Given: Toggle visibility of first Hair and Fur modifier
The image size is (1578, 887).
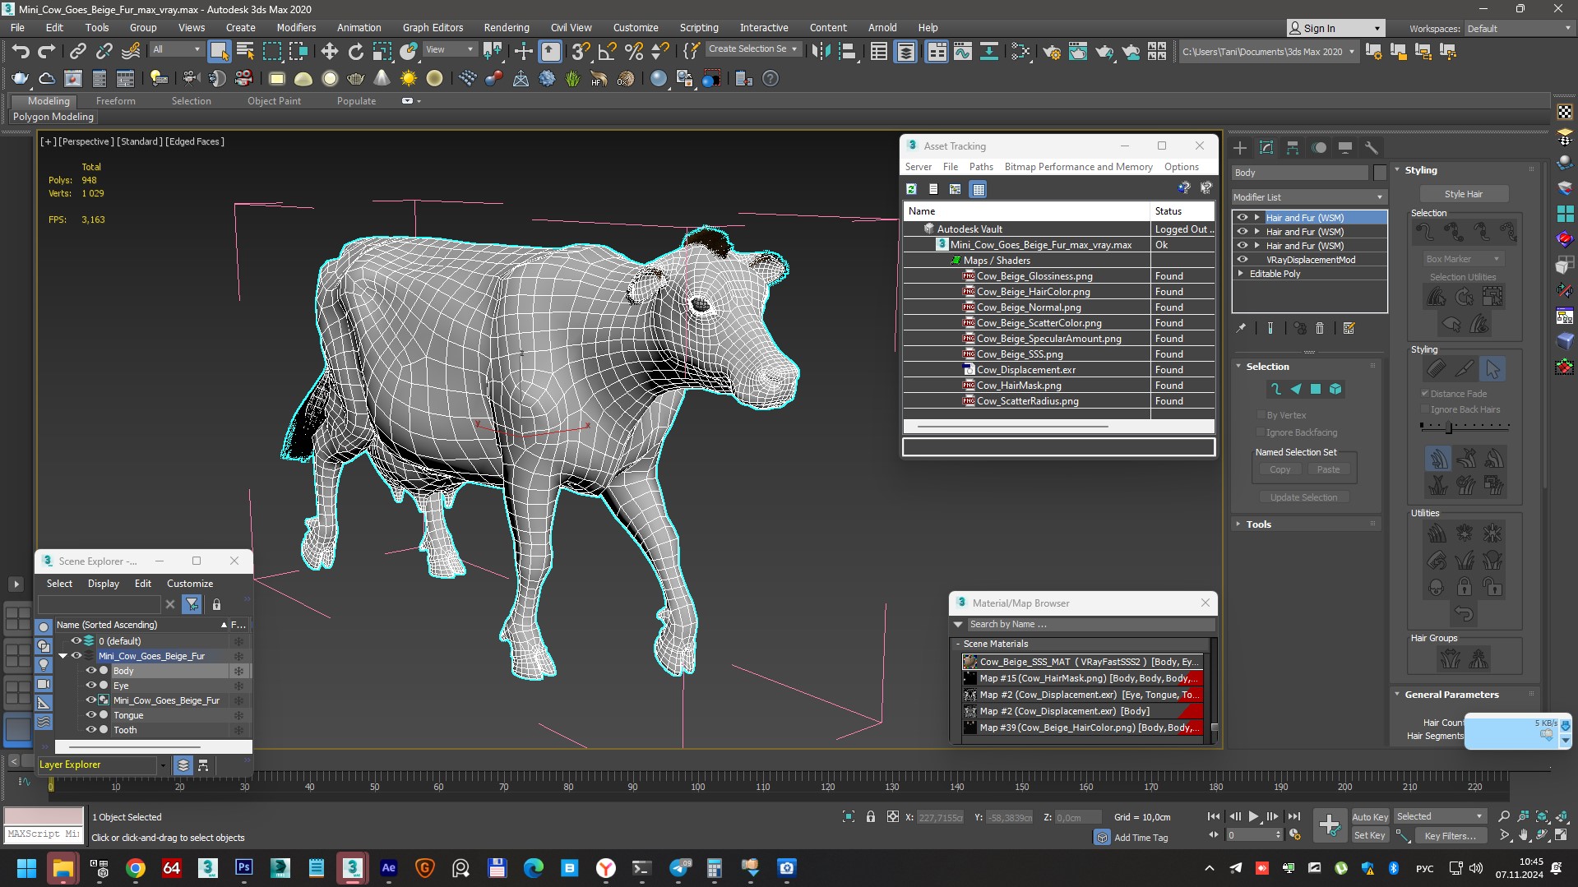Looking at the screenshot, I should [1243, 218].
